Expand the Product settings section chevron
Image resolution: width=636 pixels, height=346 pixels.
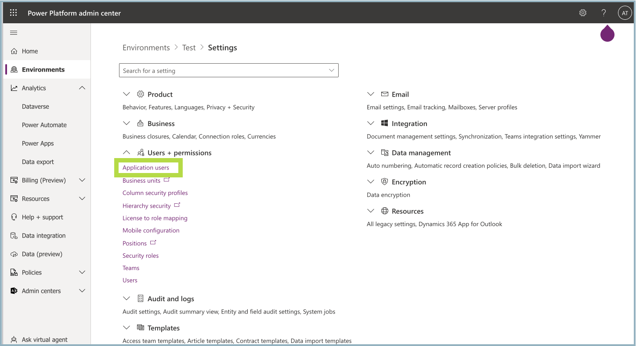click(x=126, y=94)
